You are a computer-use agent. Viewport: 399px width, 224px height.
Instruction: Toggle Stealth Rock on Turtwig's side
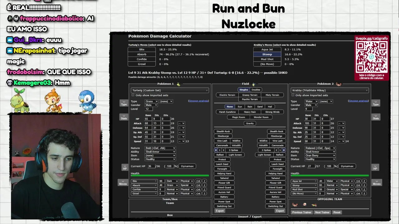click(x=223, y=131)
